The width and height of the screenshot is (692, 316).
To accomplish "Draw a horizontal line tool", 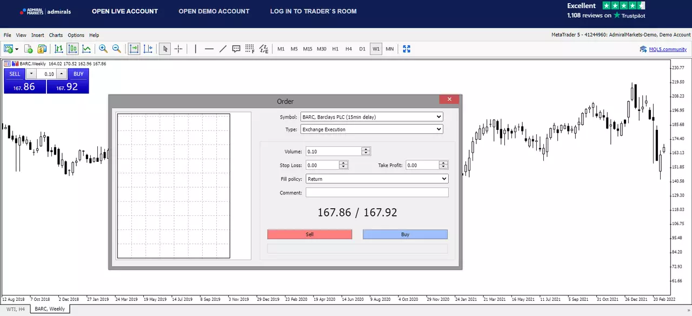I will coord(209,49).
